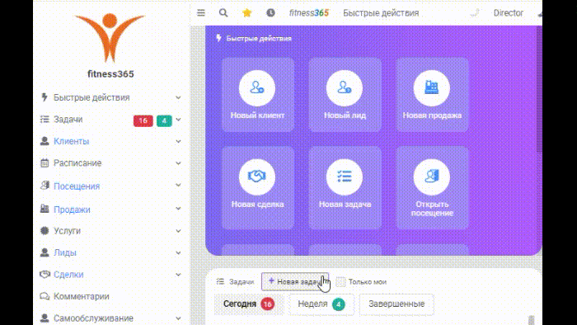Click the Новая задача checklist icon
577x325 pixels.
tap(345, 177)
